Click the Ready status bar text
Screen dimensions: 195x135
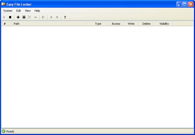point(10,131)
